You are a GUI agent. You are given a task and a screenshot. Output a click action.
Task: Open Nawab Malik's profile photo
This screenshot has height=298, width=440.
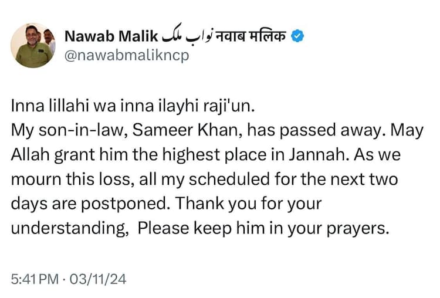coord(33,46)
